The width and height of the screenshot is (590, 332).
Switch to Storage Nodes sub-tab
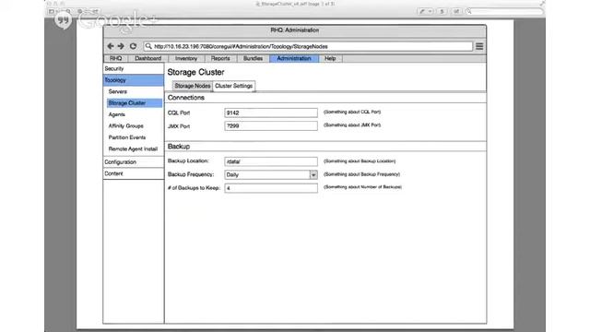[x=193, y=86]
